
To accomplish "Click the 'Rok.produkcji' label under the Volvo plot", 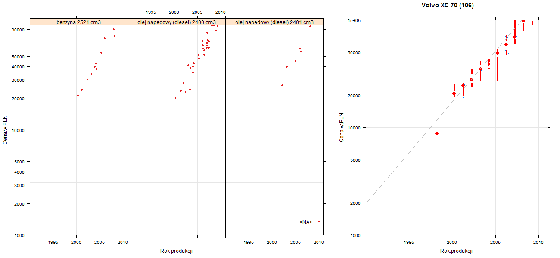I will (x=457, y=251).
